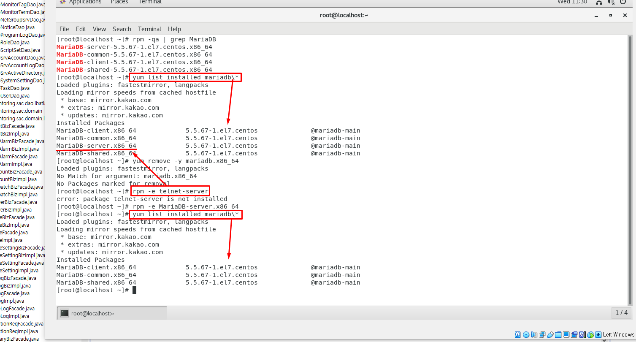This screenshot has width=636, height=342.
Task: Click the VirtualBox display monitor icon
Action: (x=566, y=335)
